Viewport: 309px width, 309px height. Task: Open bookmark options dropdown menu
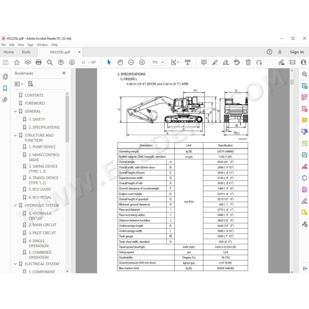pyautogui.click(x=19, y=84)
